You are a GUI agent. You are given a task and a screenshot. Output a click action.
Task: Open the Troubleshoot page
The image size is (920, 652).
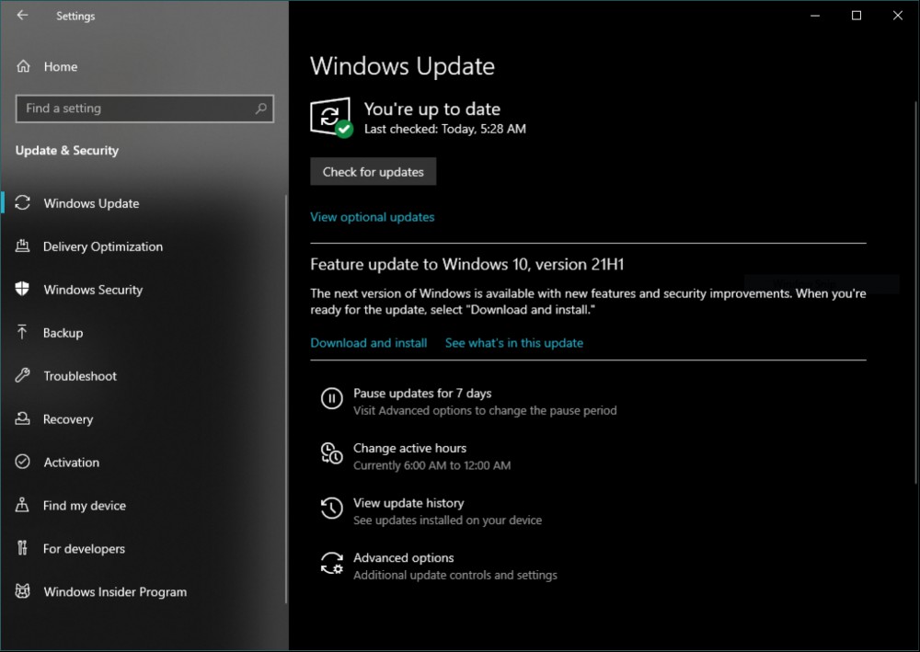144,376
